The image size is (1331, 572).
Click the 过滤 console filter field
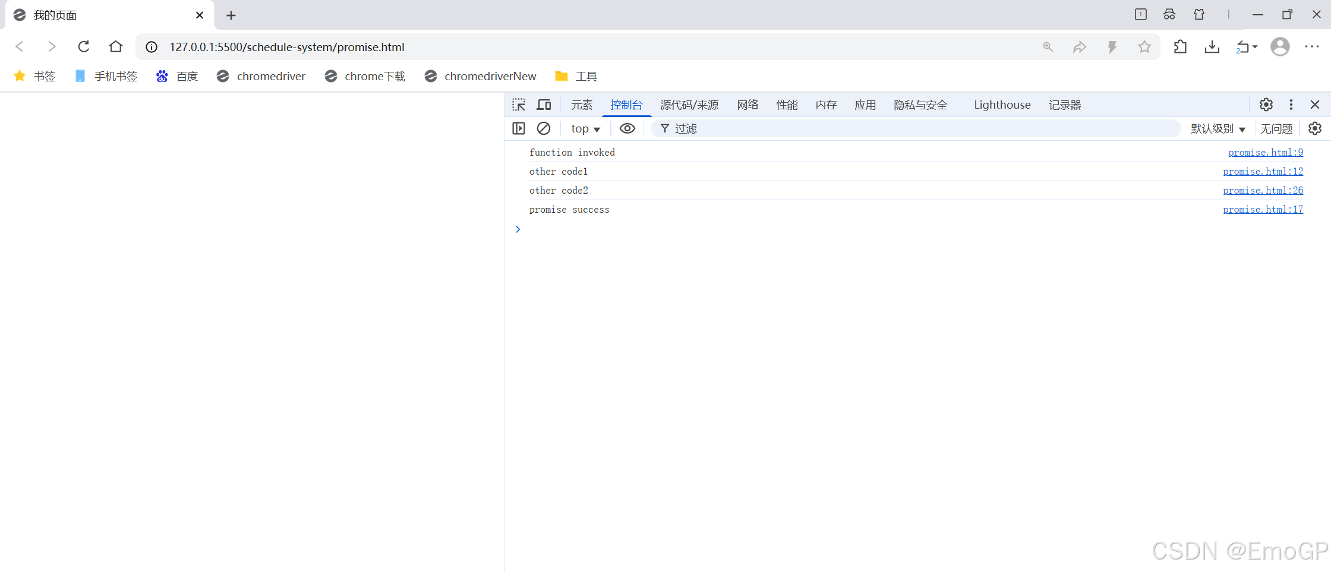(915, 128)
